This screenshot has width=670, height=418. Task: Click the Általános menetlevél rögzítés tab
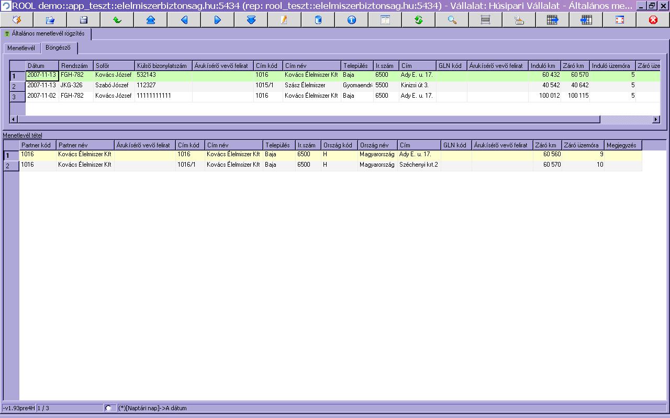point(47,34)
